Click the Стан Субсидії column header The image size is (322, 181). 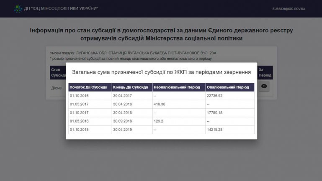tap(58, 73)
